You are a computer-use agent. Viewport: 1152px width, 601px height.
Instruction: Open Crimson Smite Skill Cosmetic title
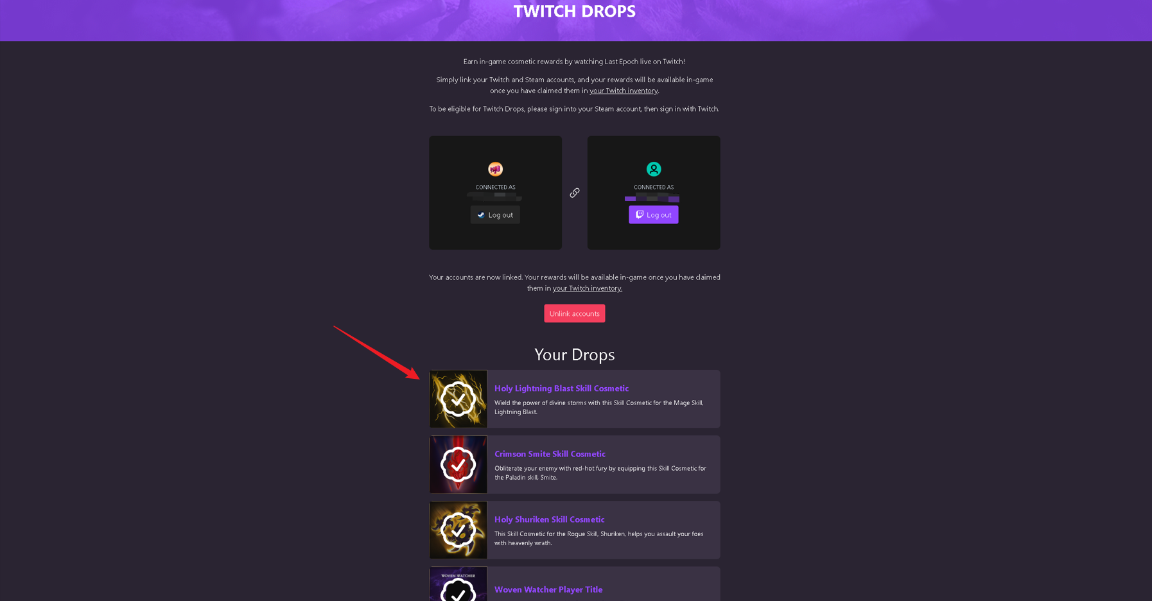pyautogui.click(x=550, y=454)
